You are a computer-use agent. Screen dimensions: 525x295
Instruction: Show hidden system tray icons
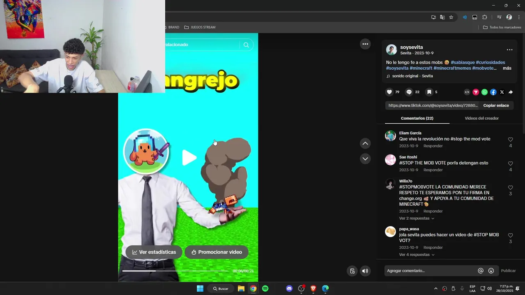click(436, 288)
